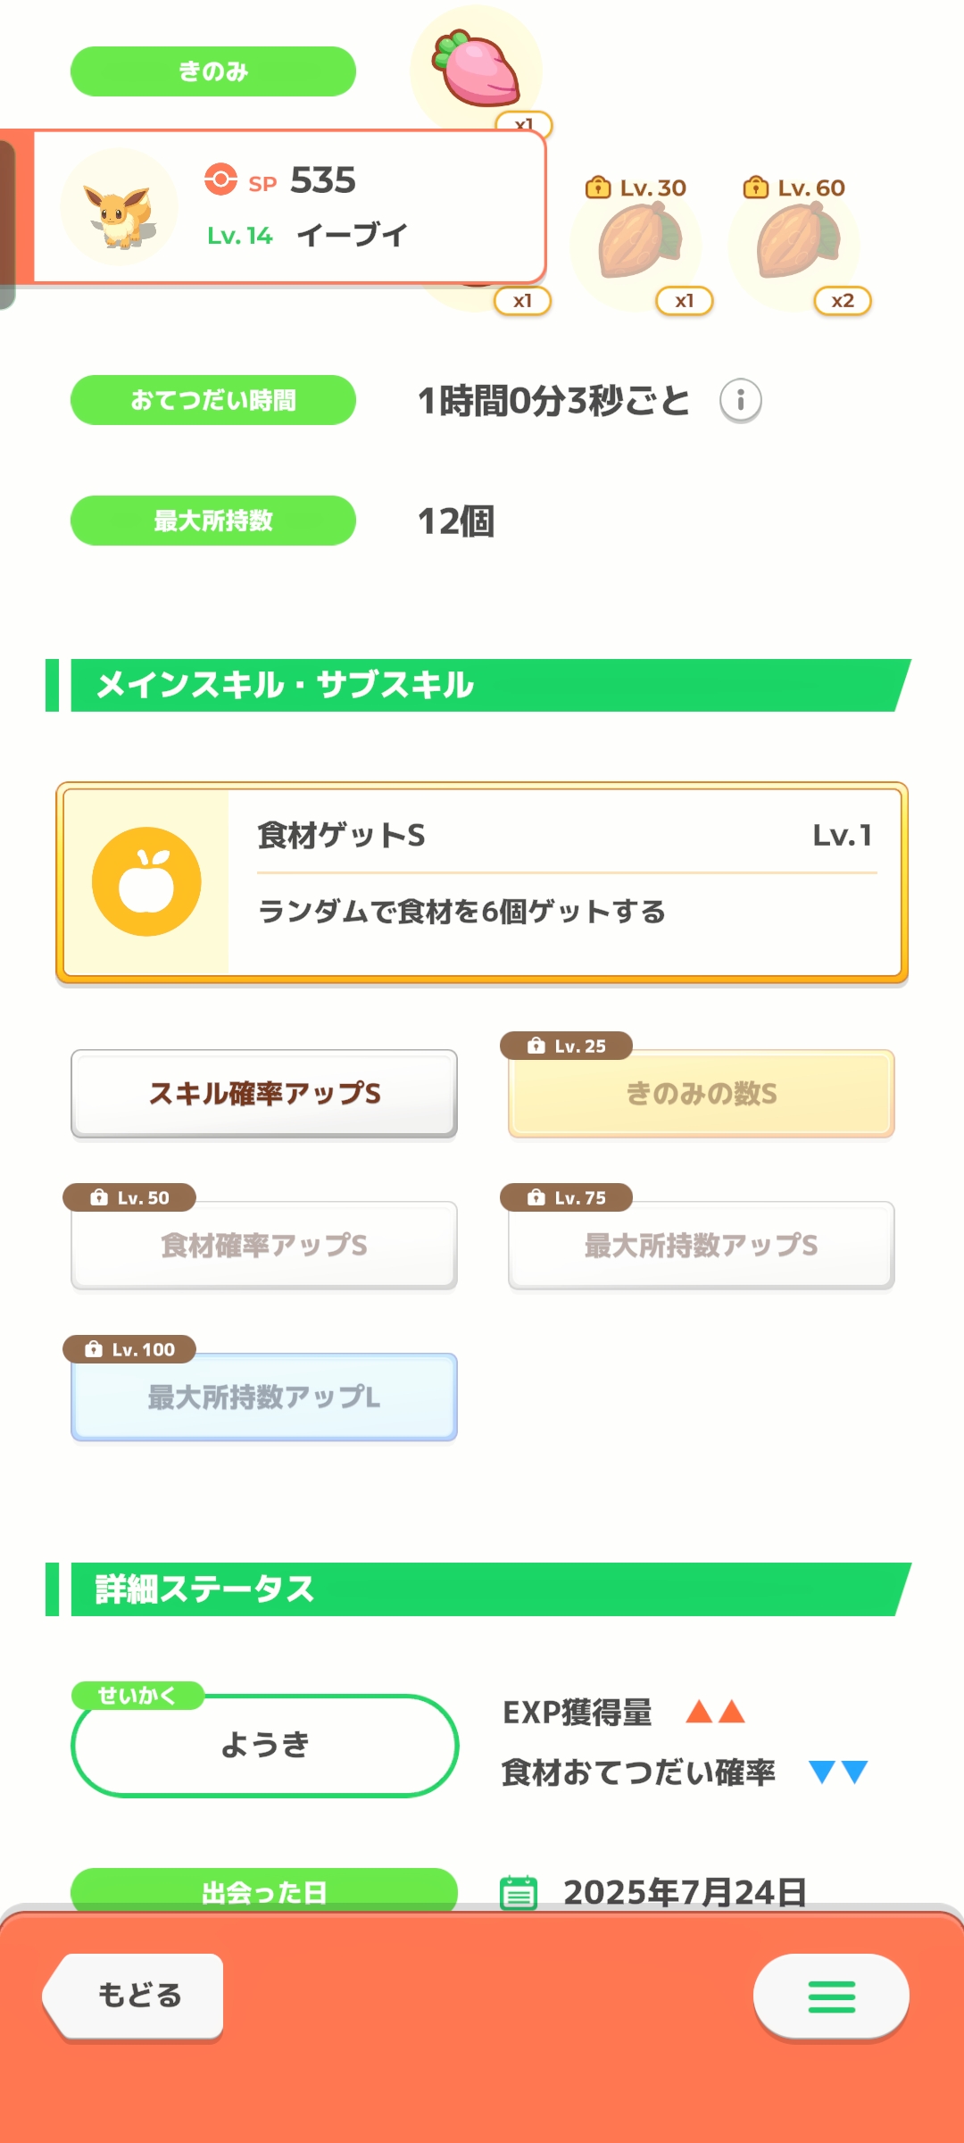964x2143 pixels.
Task: Open the helping time info icon
Action: tap(740, 401)
